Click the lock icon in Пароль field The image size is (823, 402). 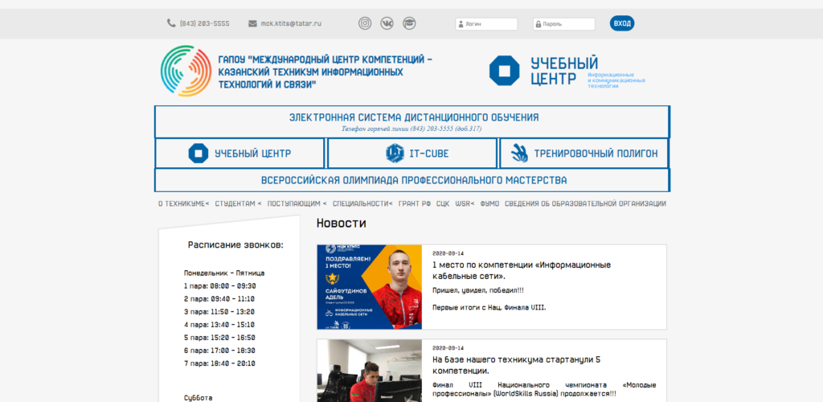(538, 24)
